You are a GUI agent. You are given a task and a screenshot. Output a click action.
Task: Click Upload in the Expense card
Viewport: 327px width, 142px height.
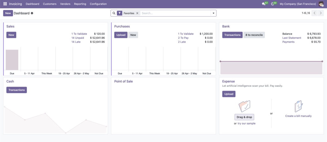229,94
